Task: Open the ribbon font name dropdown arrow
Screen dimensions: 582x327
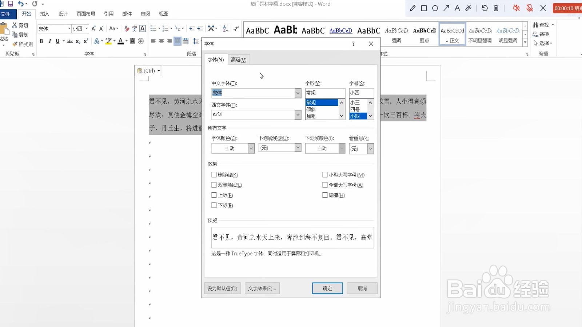Action: point(69,28)
